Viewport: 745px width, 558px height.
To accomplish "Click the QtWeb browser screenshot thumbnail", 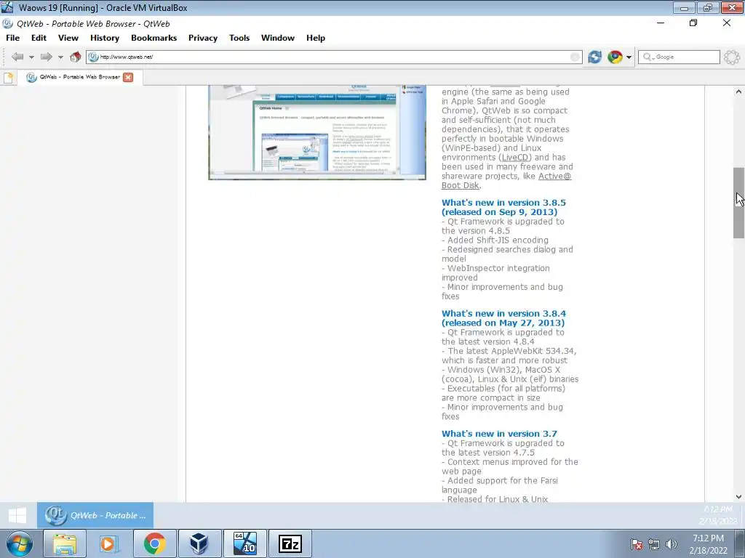I will click(317, 132).
